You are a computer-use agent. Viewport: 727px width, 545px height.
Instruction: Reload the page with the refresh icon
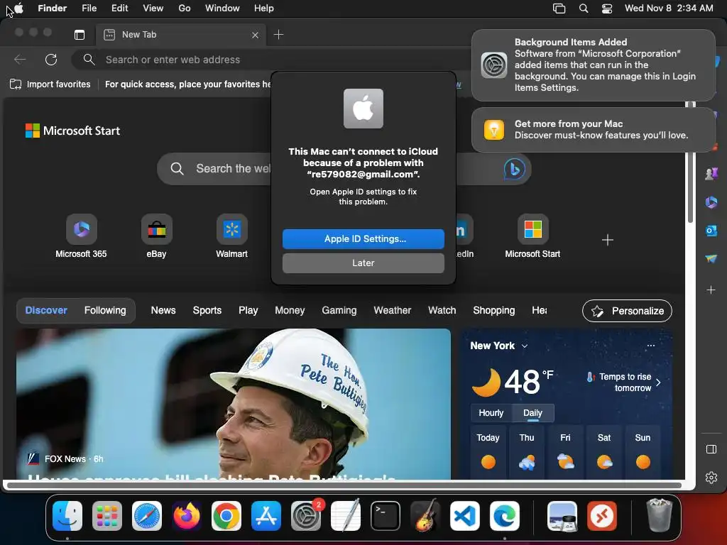pos(51,60)
